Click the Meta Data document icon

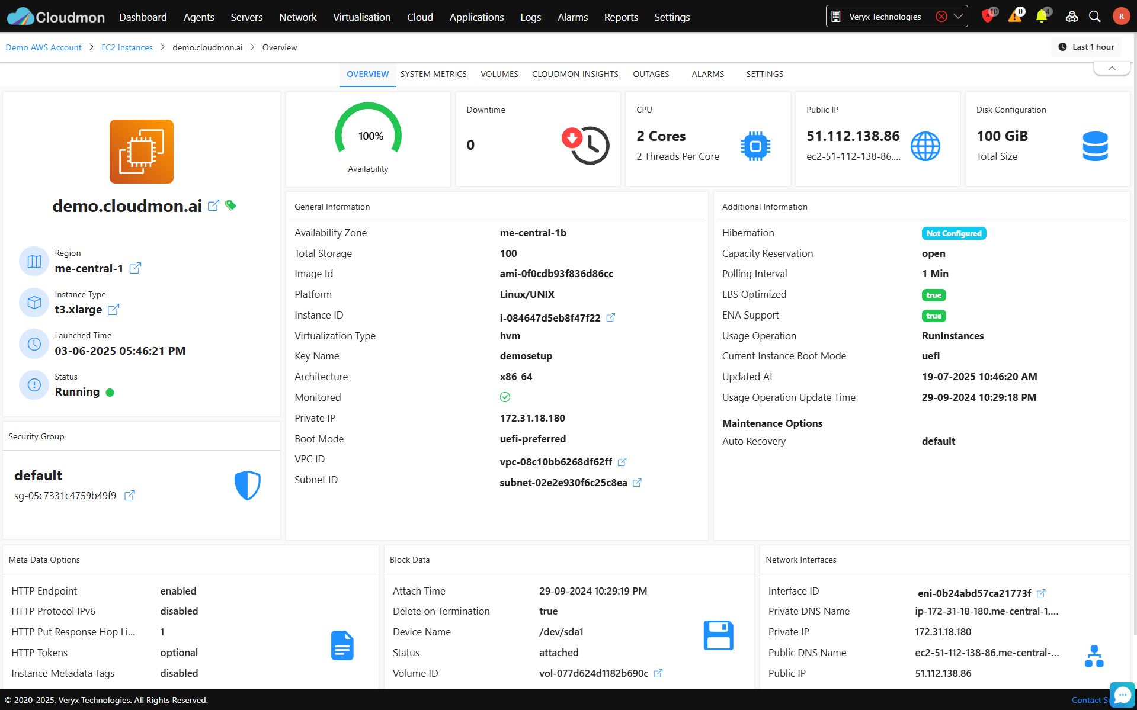342,645
